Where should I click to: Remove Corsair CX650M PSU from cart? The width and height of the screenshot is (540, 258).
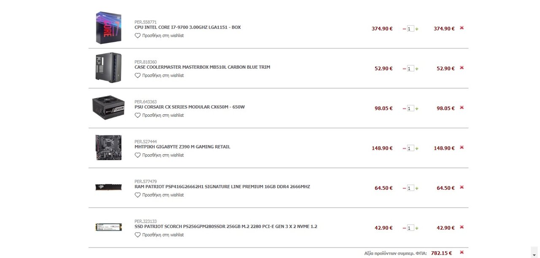pyautogui.click(x=462, y=107)
